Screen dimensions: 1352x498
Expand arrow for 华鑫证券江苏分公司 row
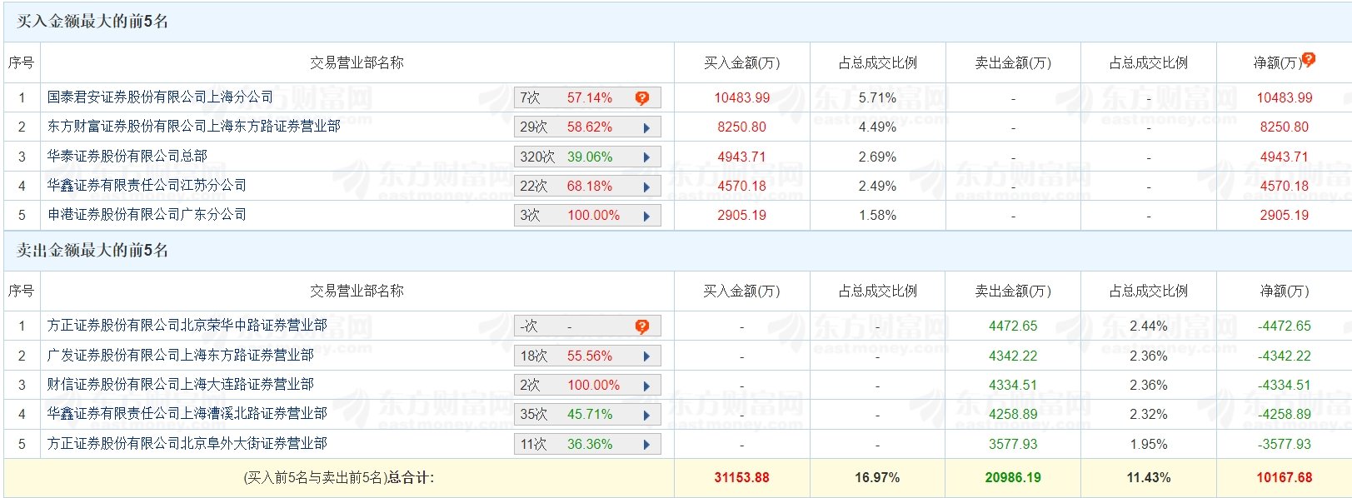coord(646,187)
